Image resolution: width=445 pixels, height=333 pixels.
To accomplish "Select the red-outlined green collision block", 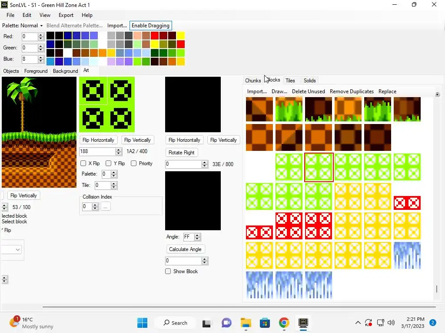I will [x=319, y=167].
